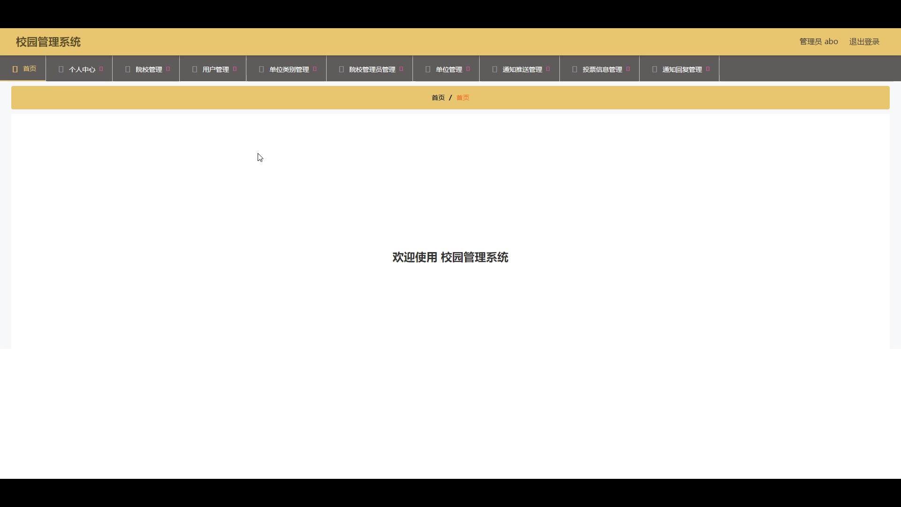
Task: Click the icon left of 个人中心
Action: (x=61, y=69)
